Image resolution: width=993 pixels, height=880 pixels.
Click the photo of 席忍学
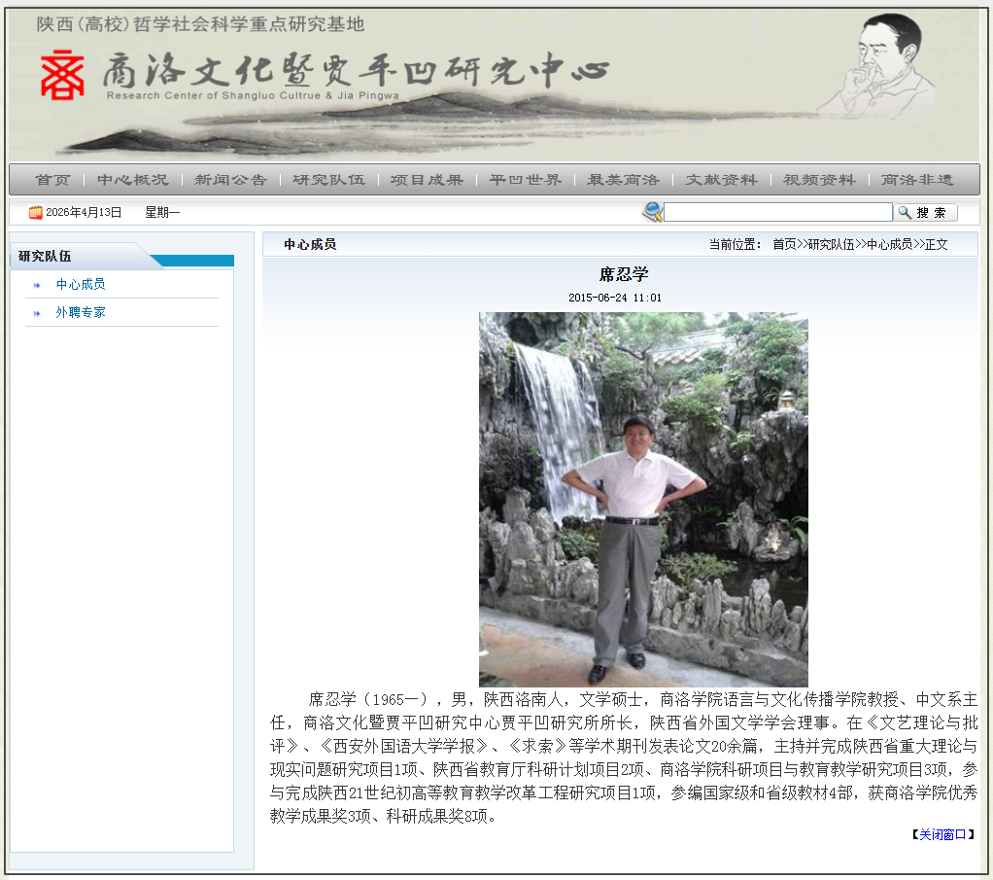coord(641,496)
